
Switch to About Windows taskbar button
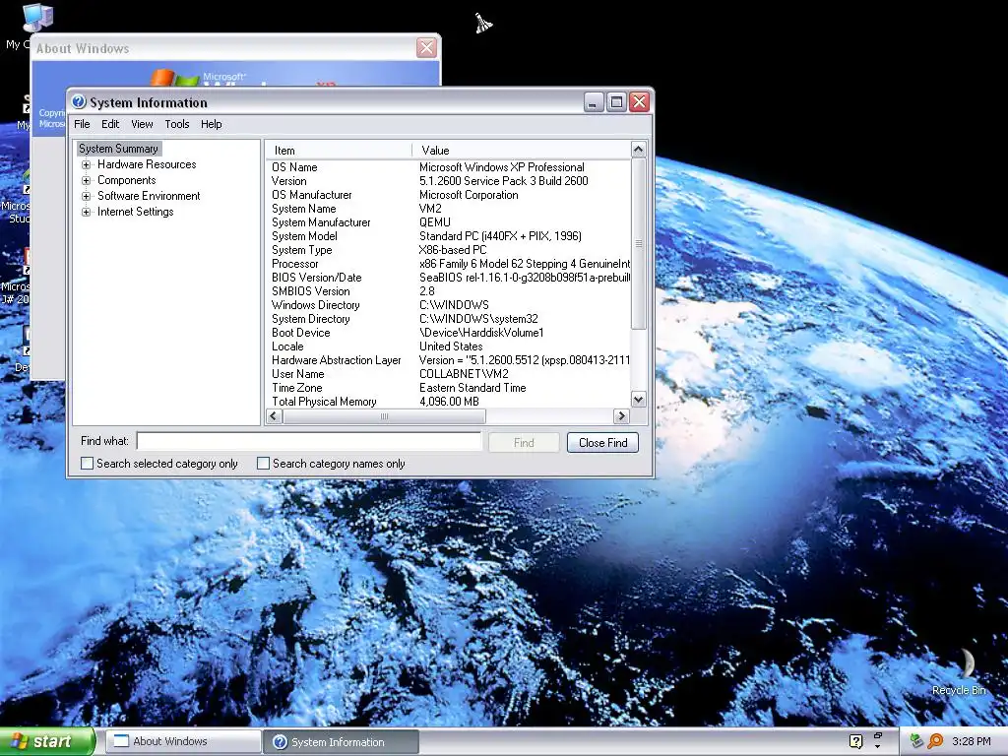(x=183, y=741)
